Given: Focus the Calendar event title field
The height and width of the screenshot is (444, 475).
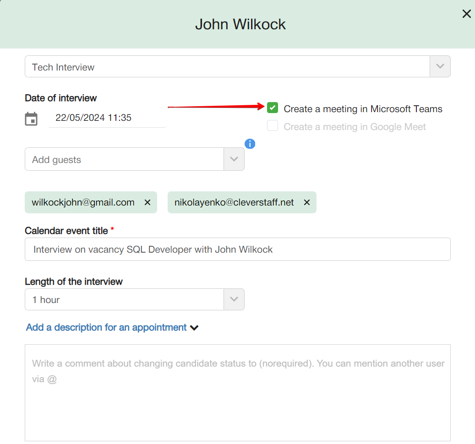Looking at the screenshot, I should [x=237, y=249].
